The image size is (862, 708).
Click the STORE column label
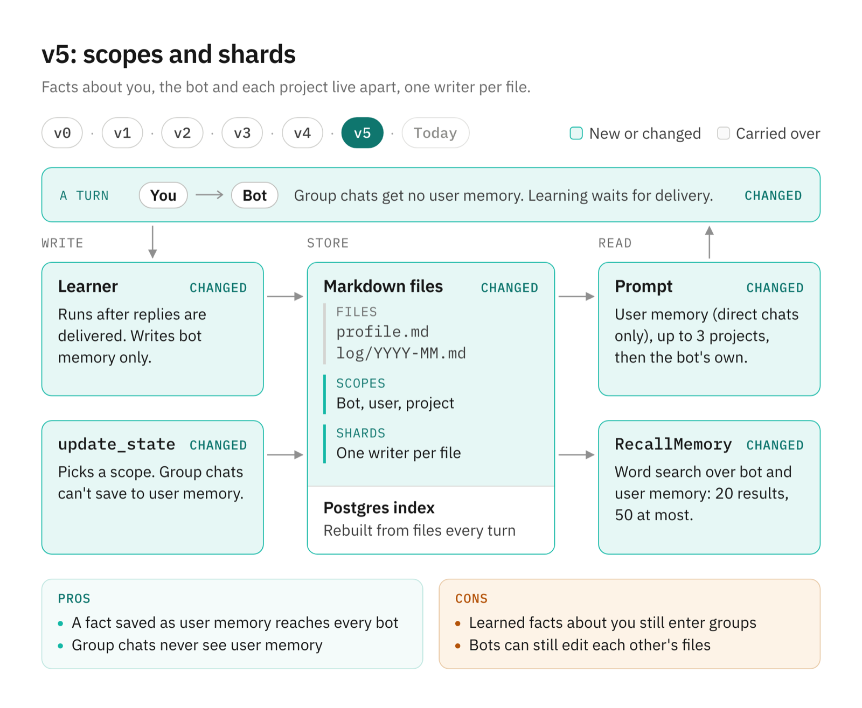(x=328, y=243)
